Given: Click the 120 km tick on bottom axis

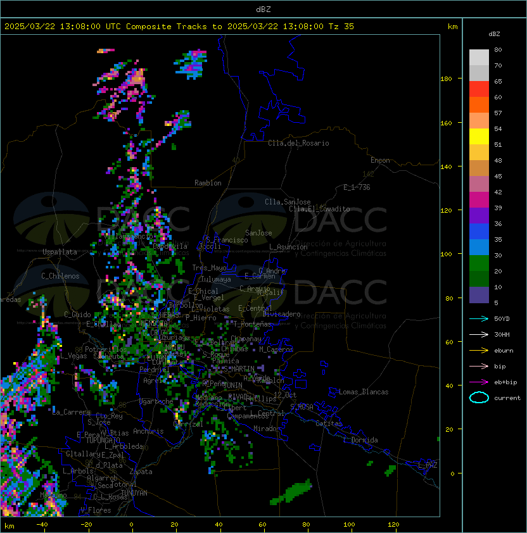Looking at the screenshot, I should tap(393, 525).
